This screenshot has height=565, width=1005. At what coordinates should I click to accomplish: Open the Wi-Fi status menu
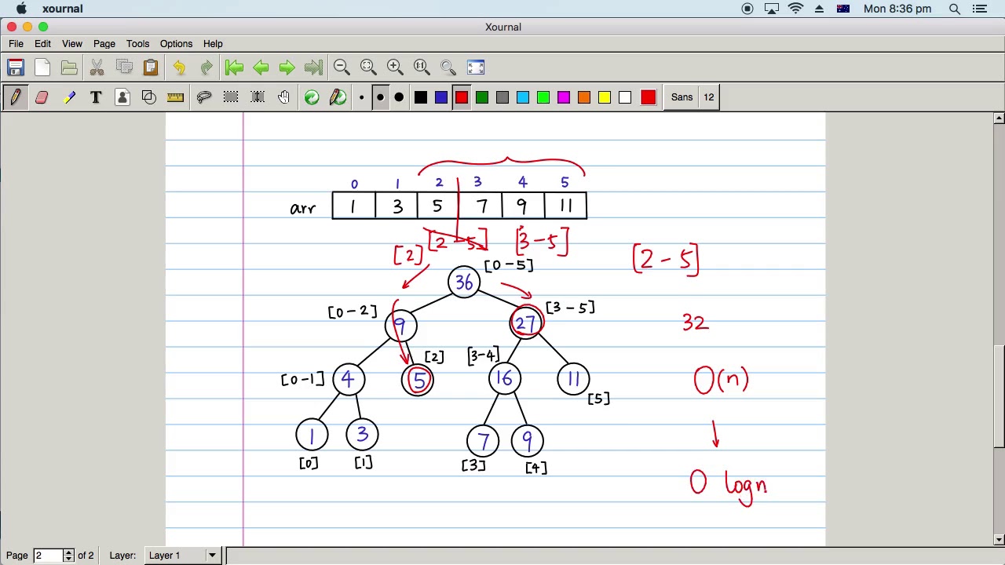click(x=795, y=9)
